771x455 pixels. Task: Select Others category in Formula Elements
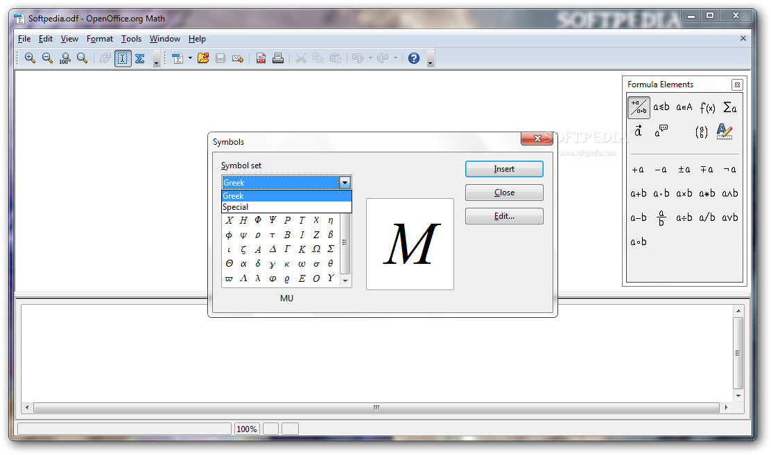click(661, 131)
